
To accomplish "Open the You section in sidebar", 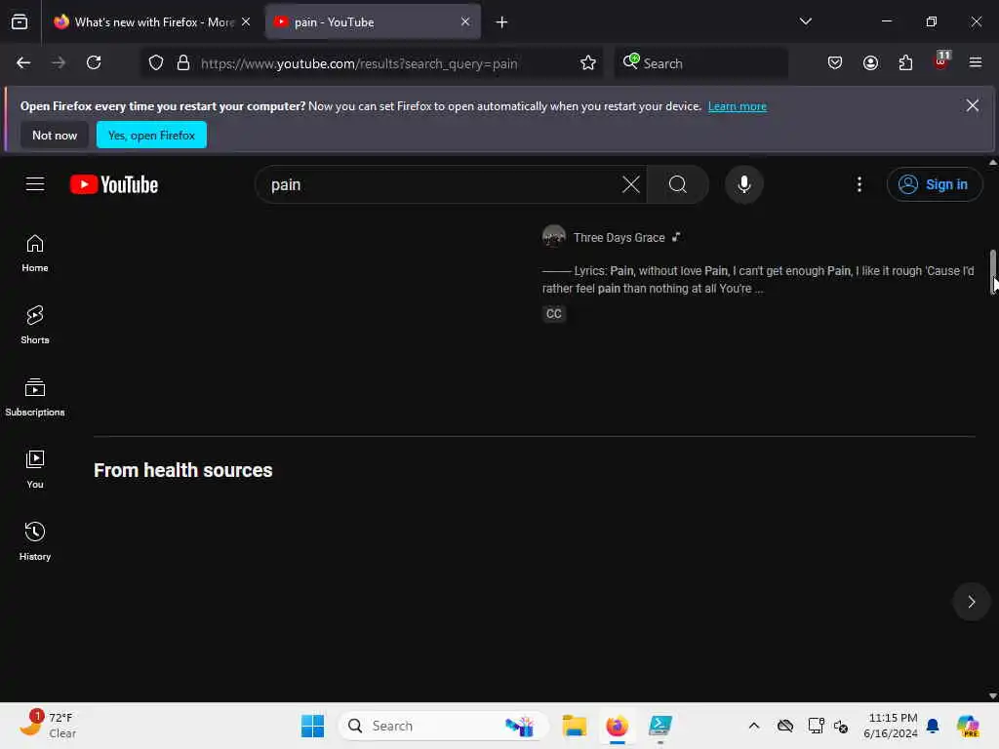I will point(35,469).
